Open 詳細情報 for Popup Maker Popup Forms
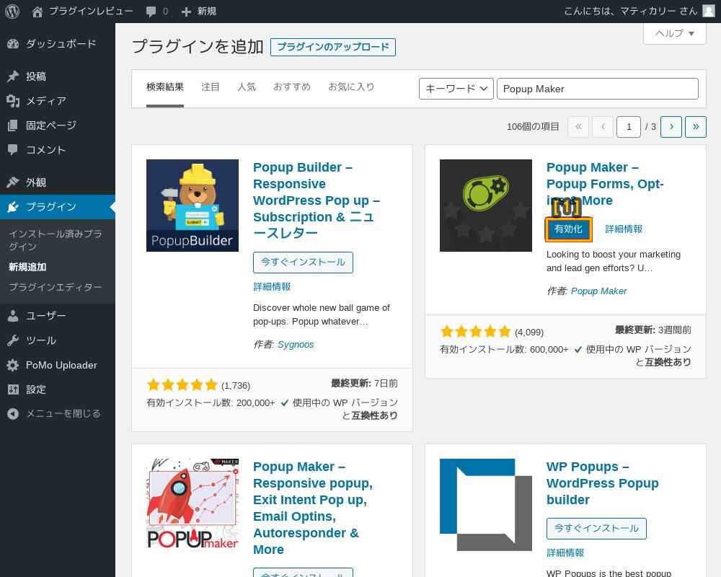This screenshot has height=577, width=721. [x=624, y=229]
